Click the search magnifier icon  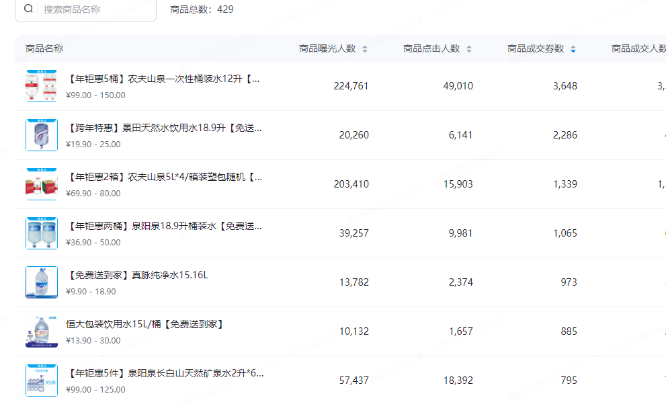(x=28, y=9)
